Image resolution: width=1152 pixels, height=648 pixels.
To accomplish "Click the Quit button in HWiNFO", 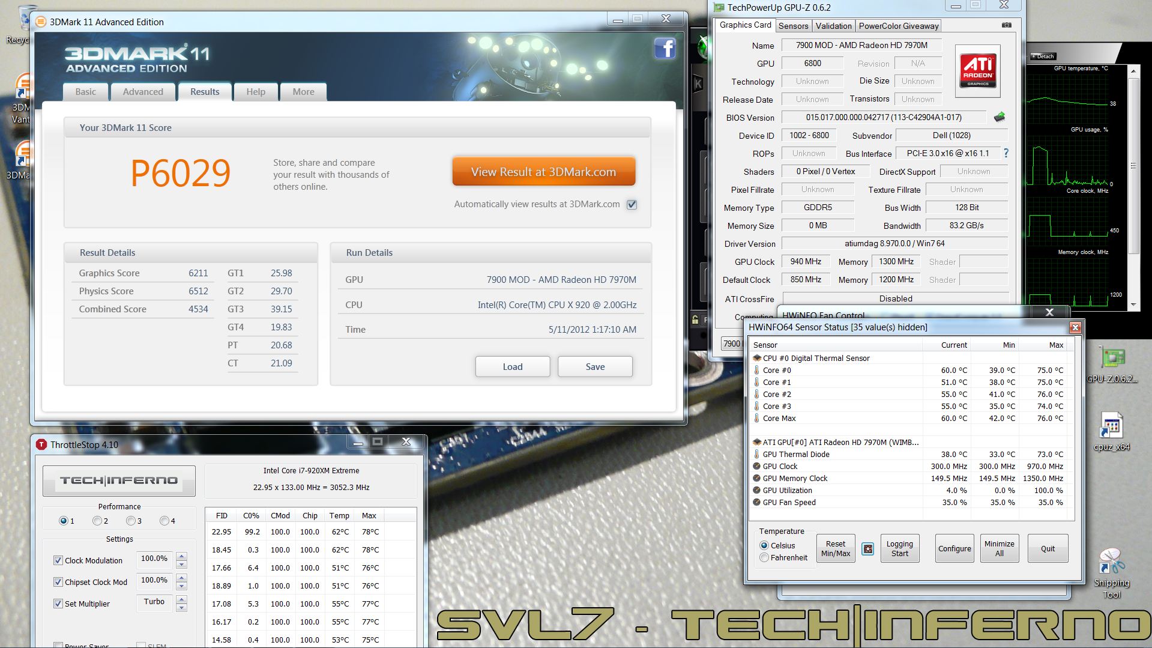I will tap(1048, 548).
